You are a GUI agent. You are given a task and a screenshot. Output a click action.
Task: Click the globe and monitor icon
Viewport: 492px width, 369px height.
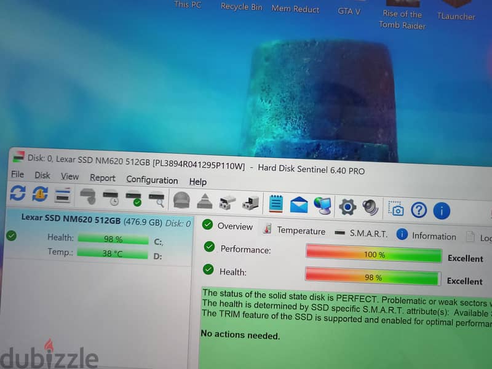pos(323,206)
